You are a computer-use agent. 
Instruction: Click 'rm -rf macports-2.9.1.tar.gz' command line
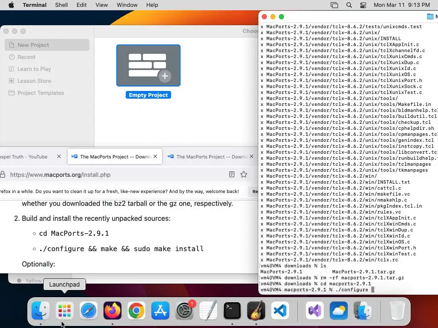click(362, 278)
